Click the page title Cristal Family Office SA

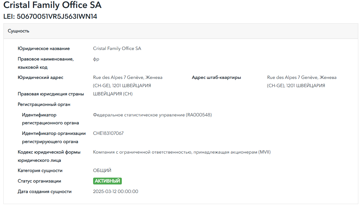52,5
